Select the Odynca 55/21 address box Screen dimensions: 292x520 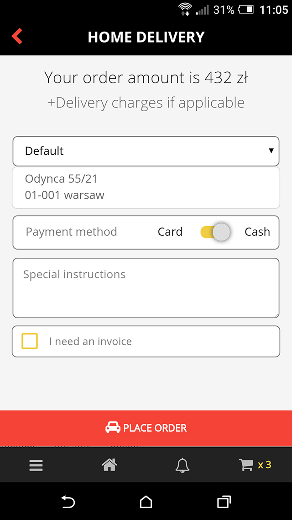146,187
